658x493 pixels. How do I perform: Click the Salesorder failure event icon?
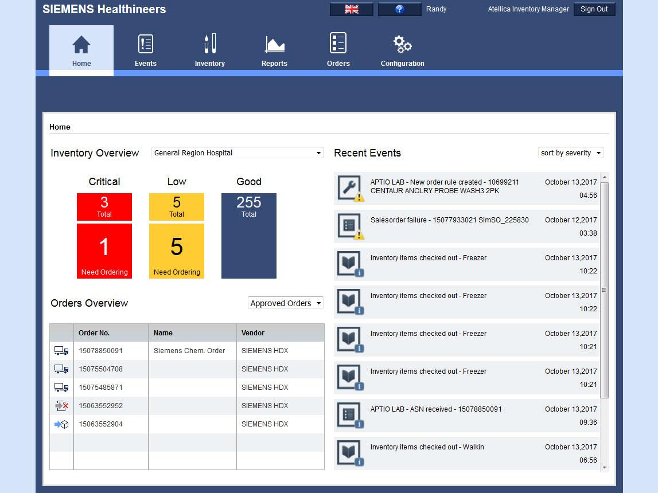[349, 226]
